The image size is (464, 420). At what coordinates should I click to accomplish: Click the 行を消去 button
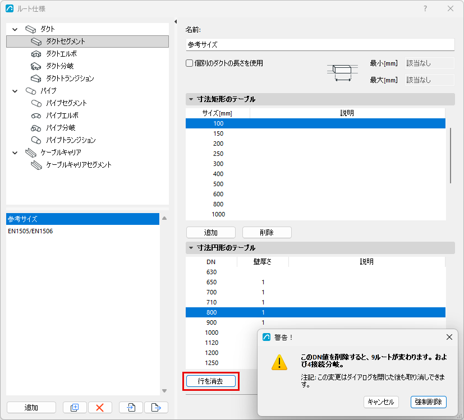click(211, 381)
